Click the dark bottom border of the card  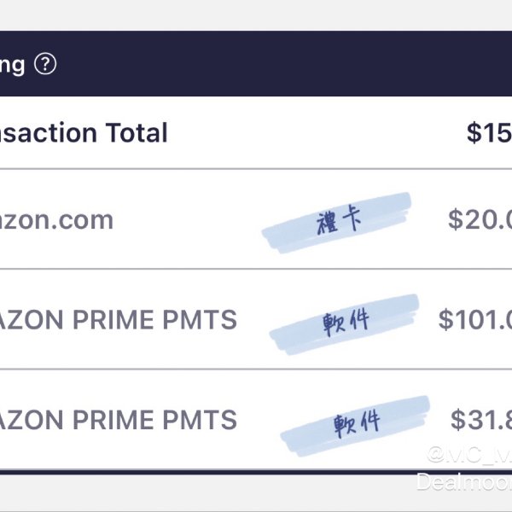point(256,472)
